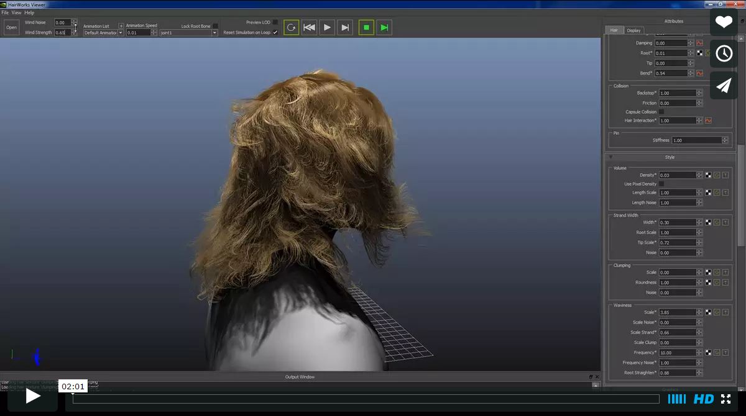Click the Root texture checker icon
The width and height of the screenshot is (746, 416).
pos(699,53)
